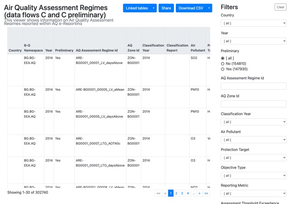
Task: Click the Linked tables button
Action: click(137, 8)
